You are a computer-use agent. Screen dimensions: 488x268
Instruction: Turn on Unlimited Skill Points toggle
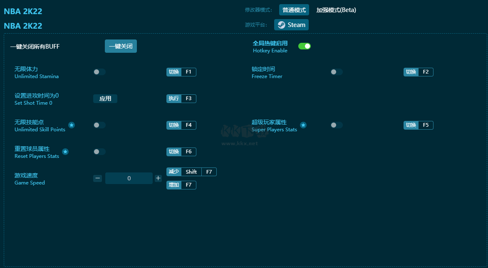(x=99, y=125)
